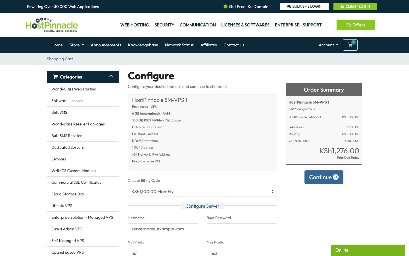Select Cpanel based VPS category
The image size is (409, 256).
(x=83, y=251)
